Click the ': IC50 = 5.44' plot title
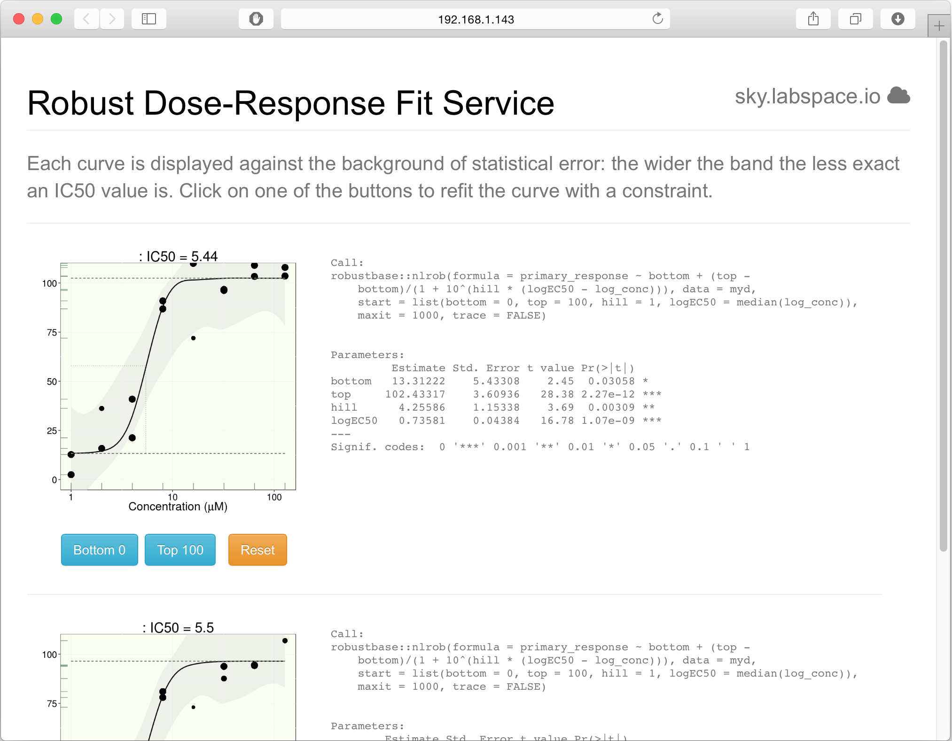 pyautogui.click(x=178, y=257)
